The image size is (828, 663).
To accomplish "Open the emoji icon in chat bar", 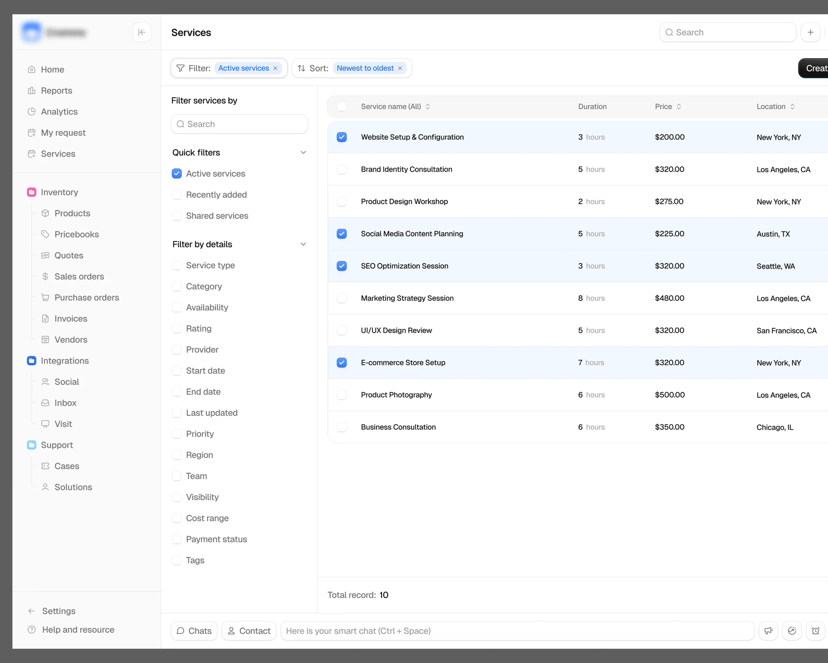I will (792, 631).
